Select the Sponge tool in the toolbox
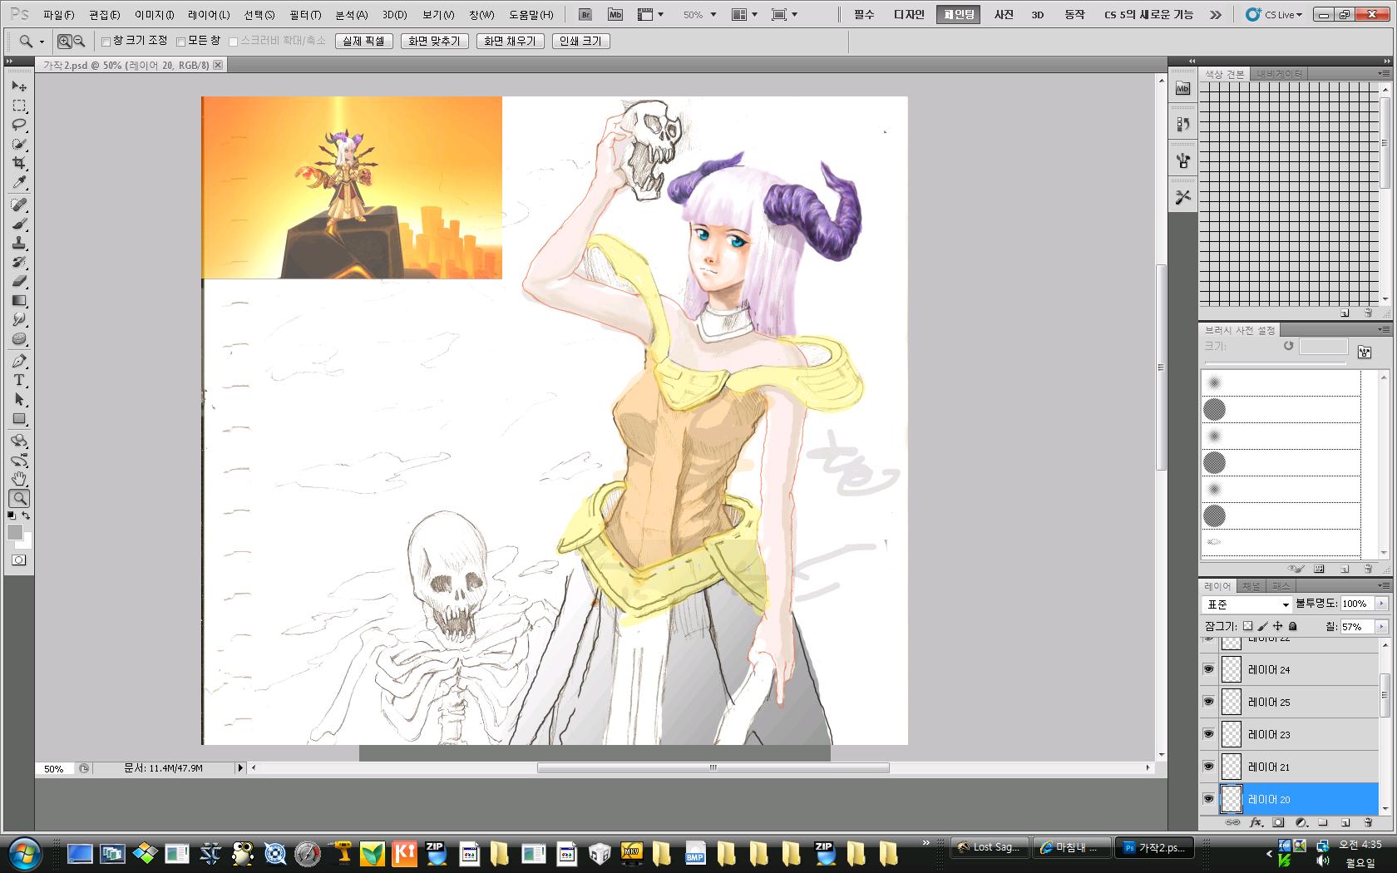1397x873 pixels. (x=19, y=338)
